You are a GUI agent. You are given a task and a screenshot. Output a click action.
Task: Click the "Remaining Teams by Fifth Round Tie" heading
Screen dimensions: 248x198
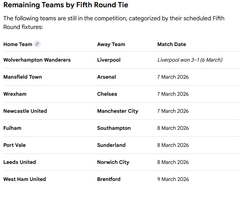point(66,5)
